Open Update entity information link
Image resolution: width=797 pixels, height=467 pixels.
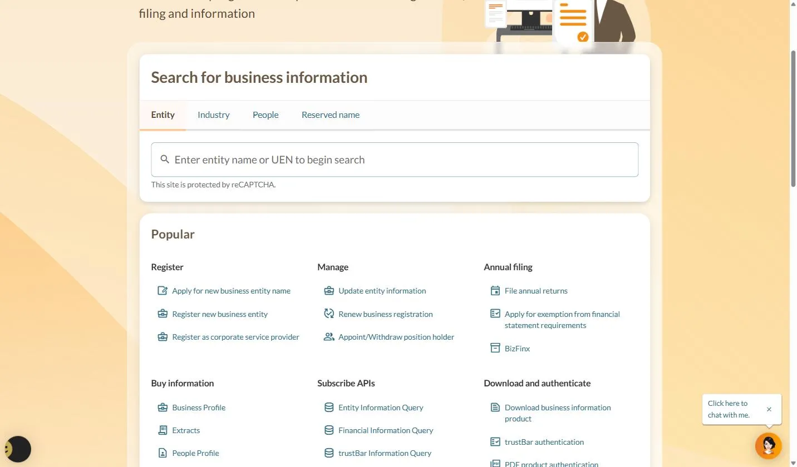click(x=382, y=291)
